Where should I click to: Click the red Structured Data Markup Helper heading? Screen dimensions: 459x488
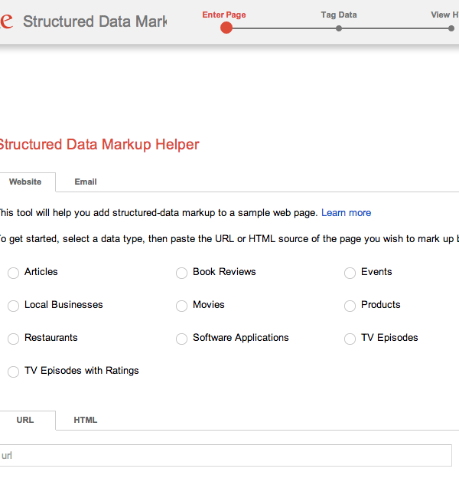99,144
